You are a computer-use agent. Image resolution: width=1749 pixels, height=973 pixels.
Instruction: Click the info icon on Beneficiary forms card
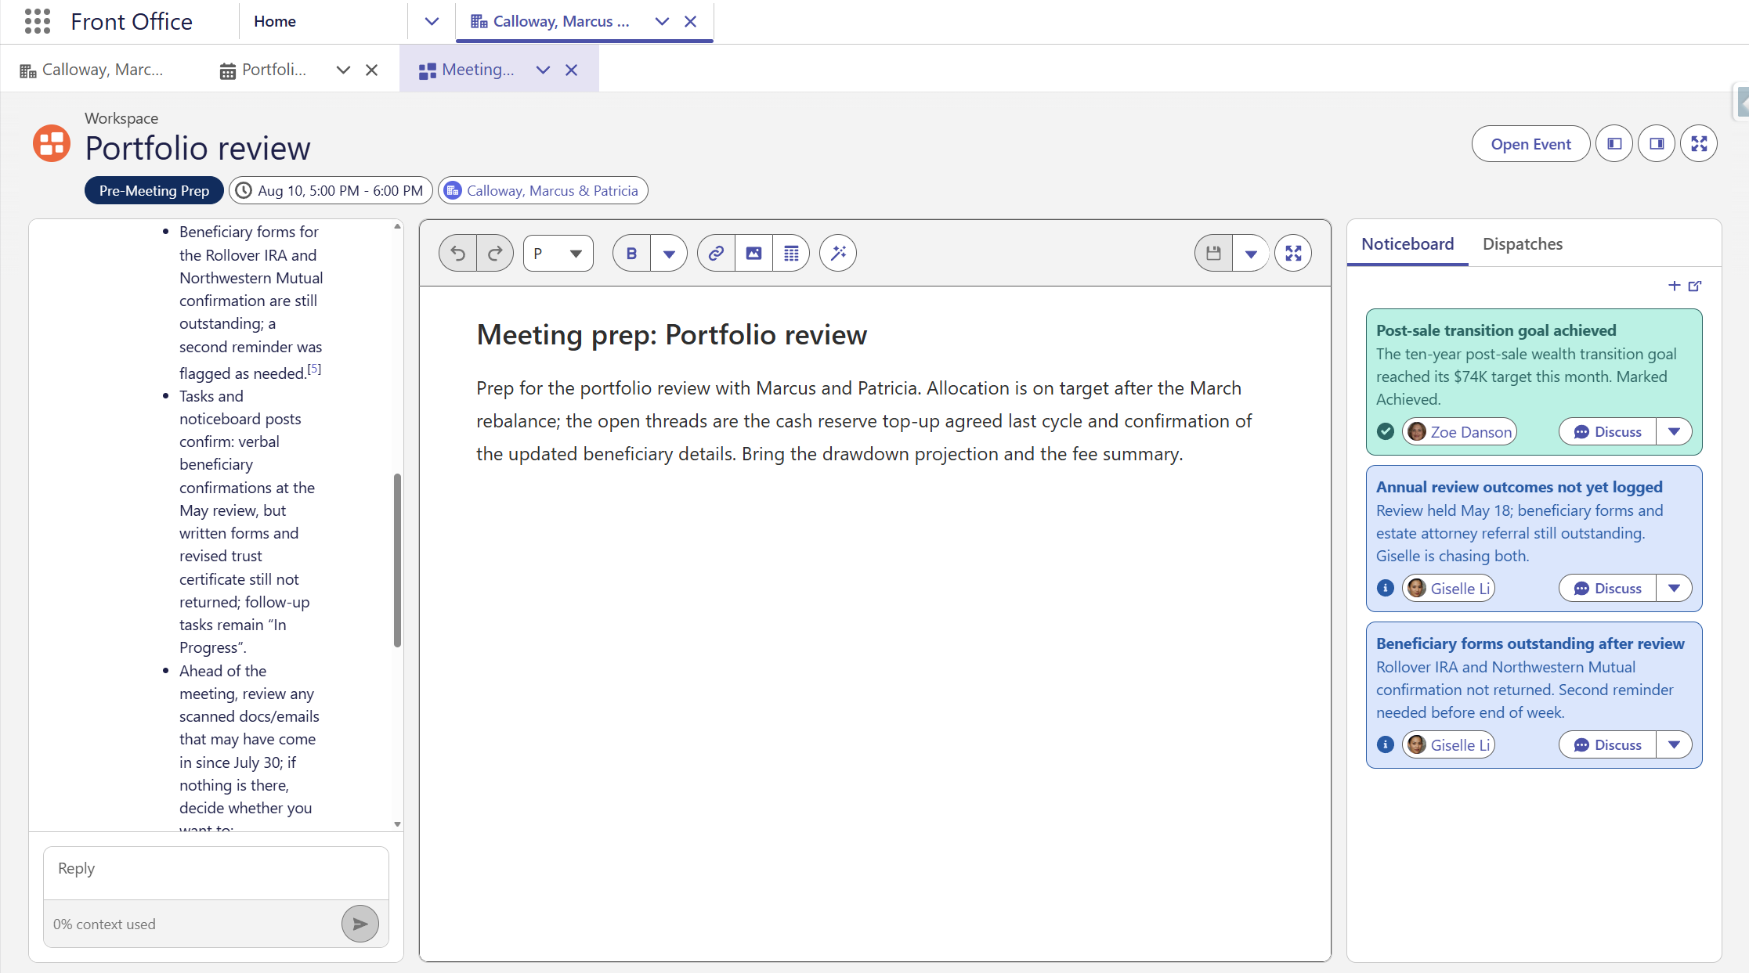pos(1386,744)
